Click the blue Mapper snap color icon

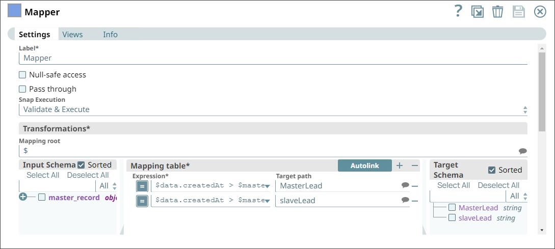click(14, 11)
